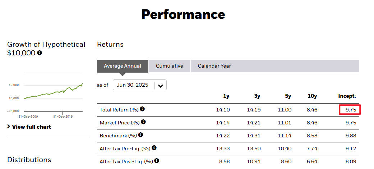This screenshot has height=169, width=374.
Task: Click the 1y column header
Action: pyautogui.click(x=226, y=96)
